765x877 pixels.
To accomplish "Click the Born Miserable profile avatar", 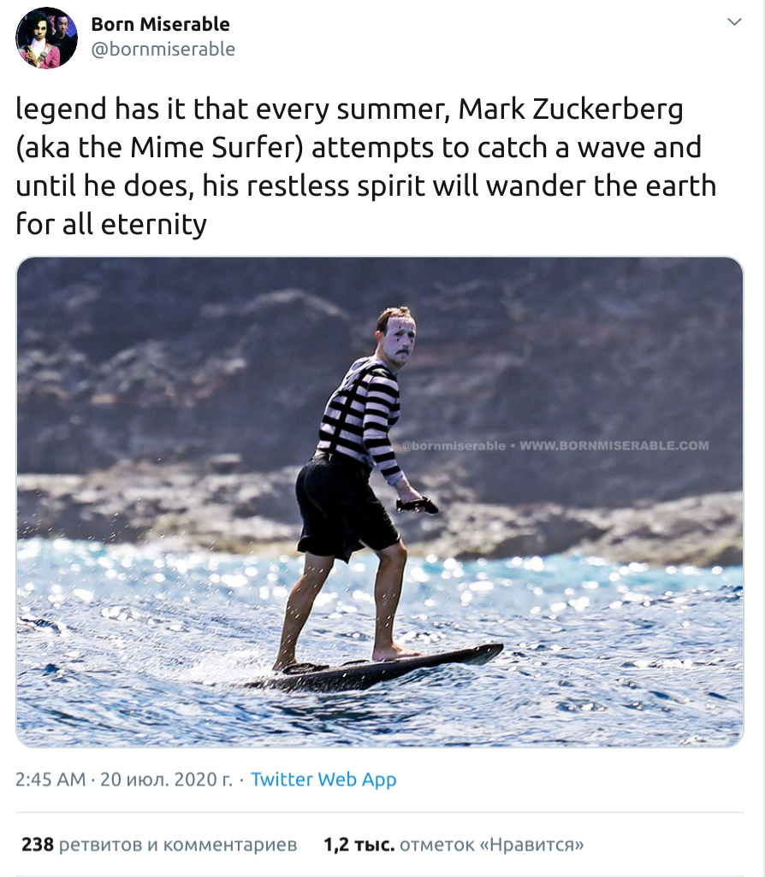I will [46, 38].
